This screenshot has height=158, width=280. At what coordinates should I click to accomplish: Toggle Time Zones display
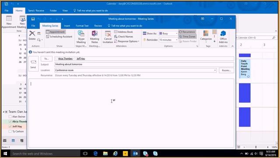(187, 36)
